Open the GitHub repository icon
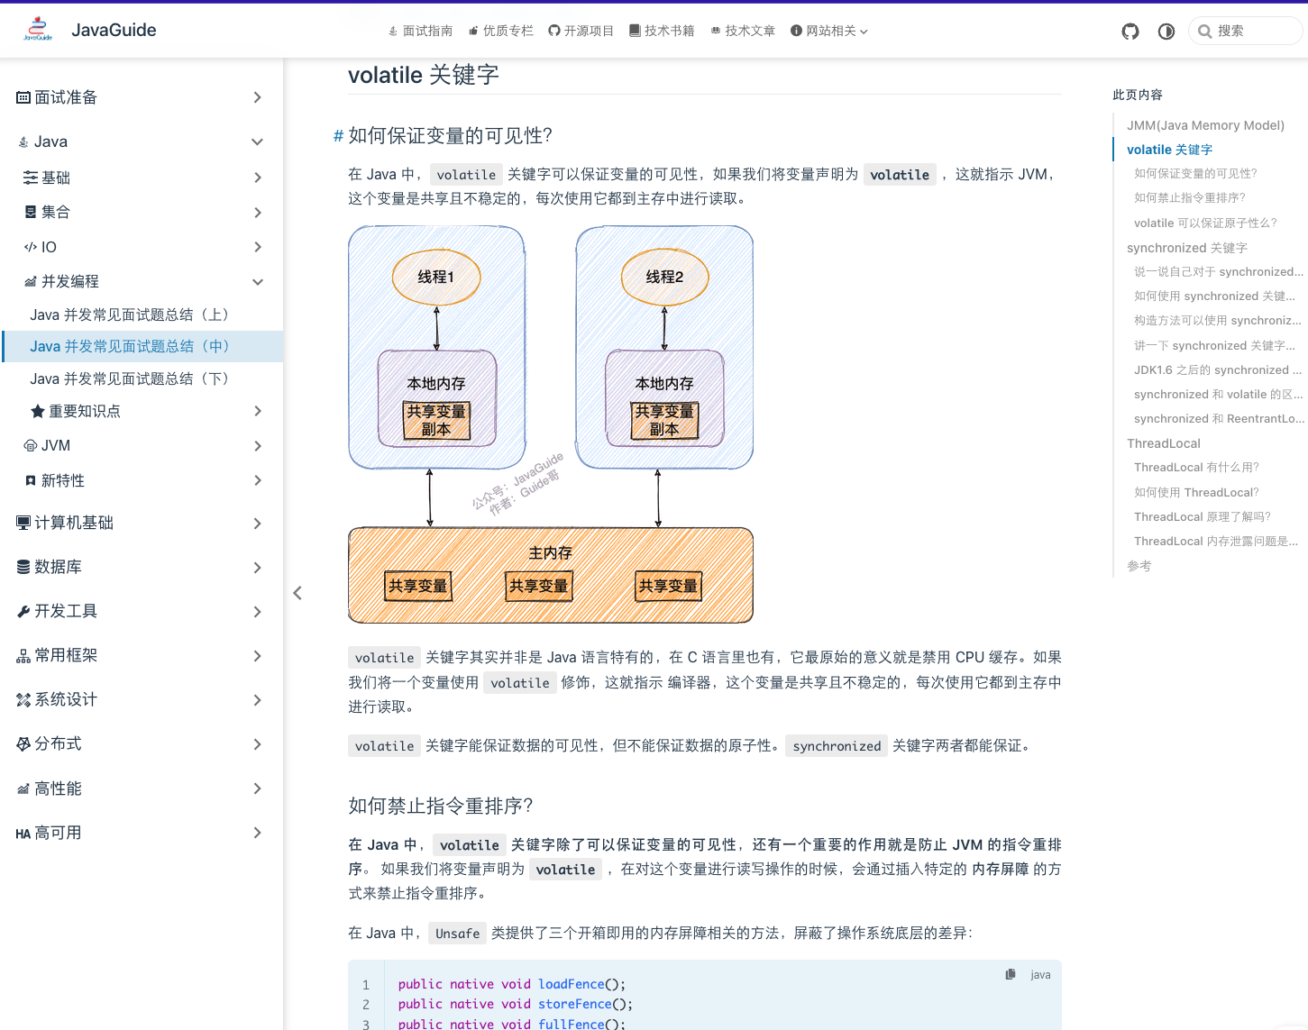Image resolution: width=1308 pixels, height=1030 pixels. 1130,32
